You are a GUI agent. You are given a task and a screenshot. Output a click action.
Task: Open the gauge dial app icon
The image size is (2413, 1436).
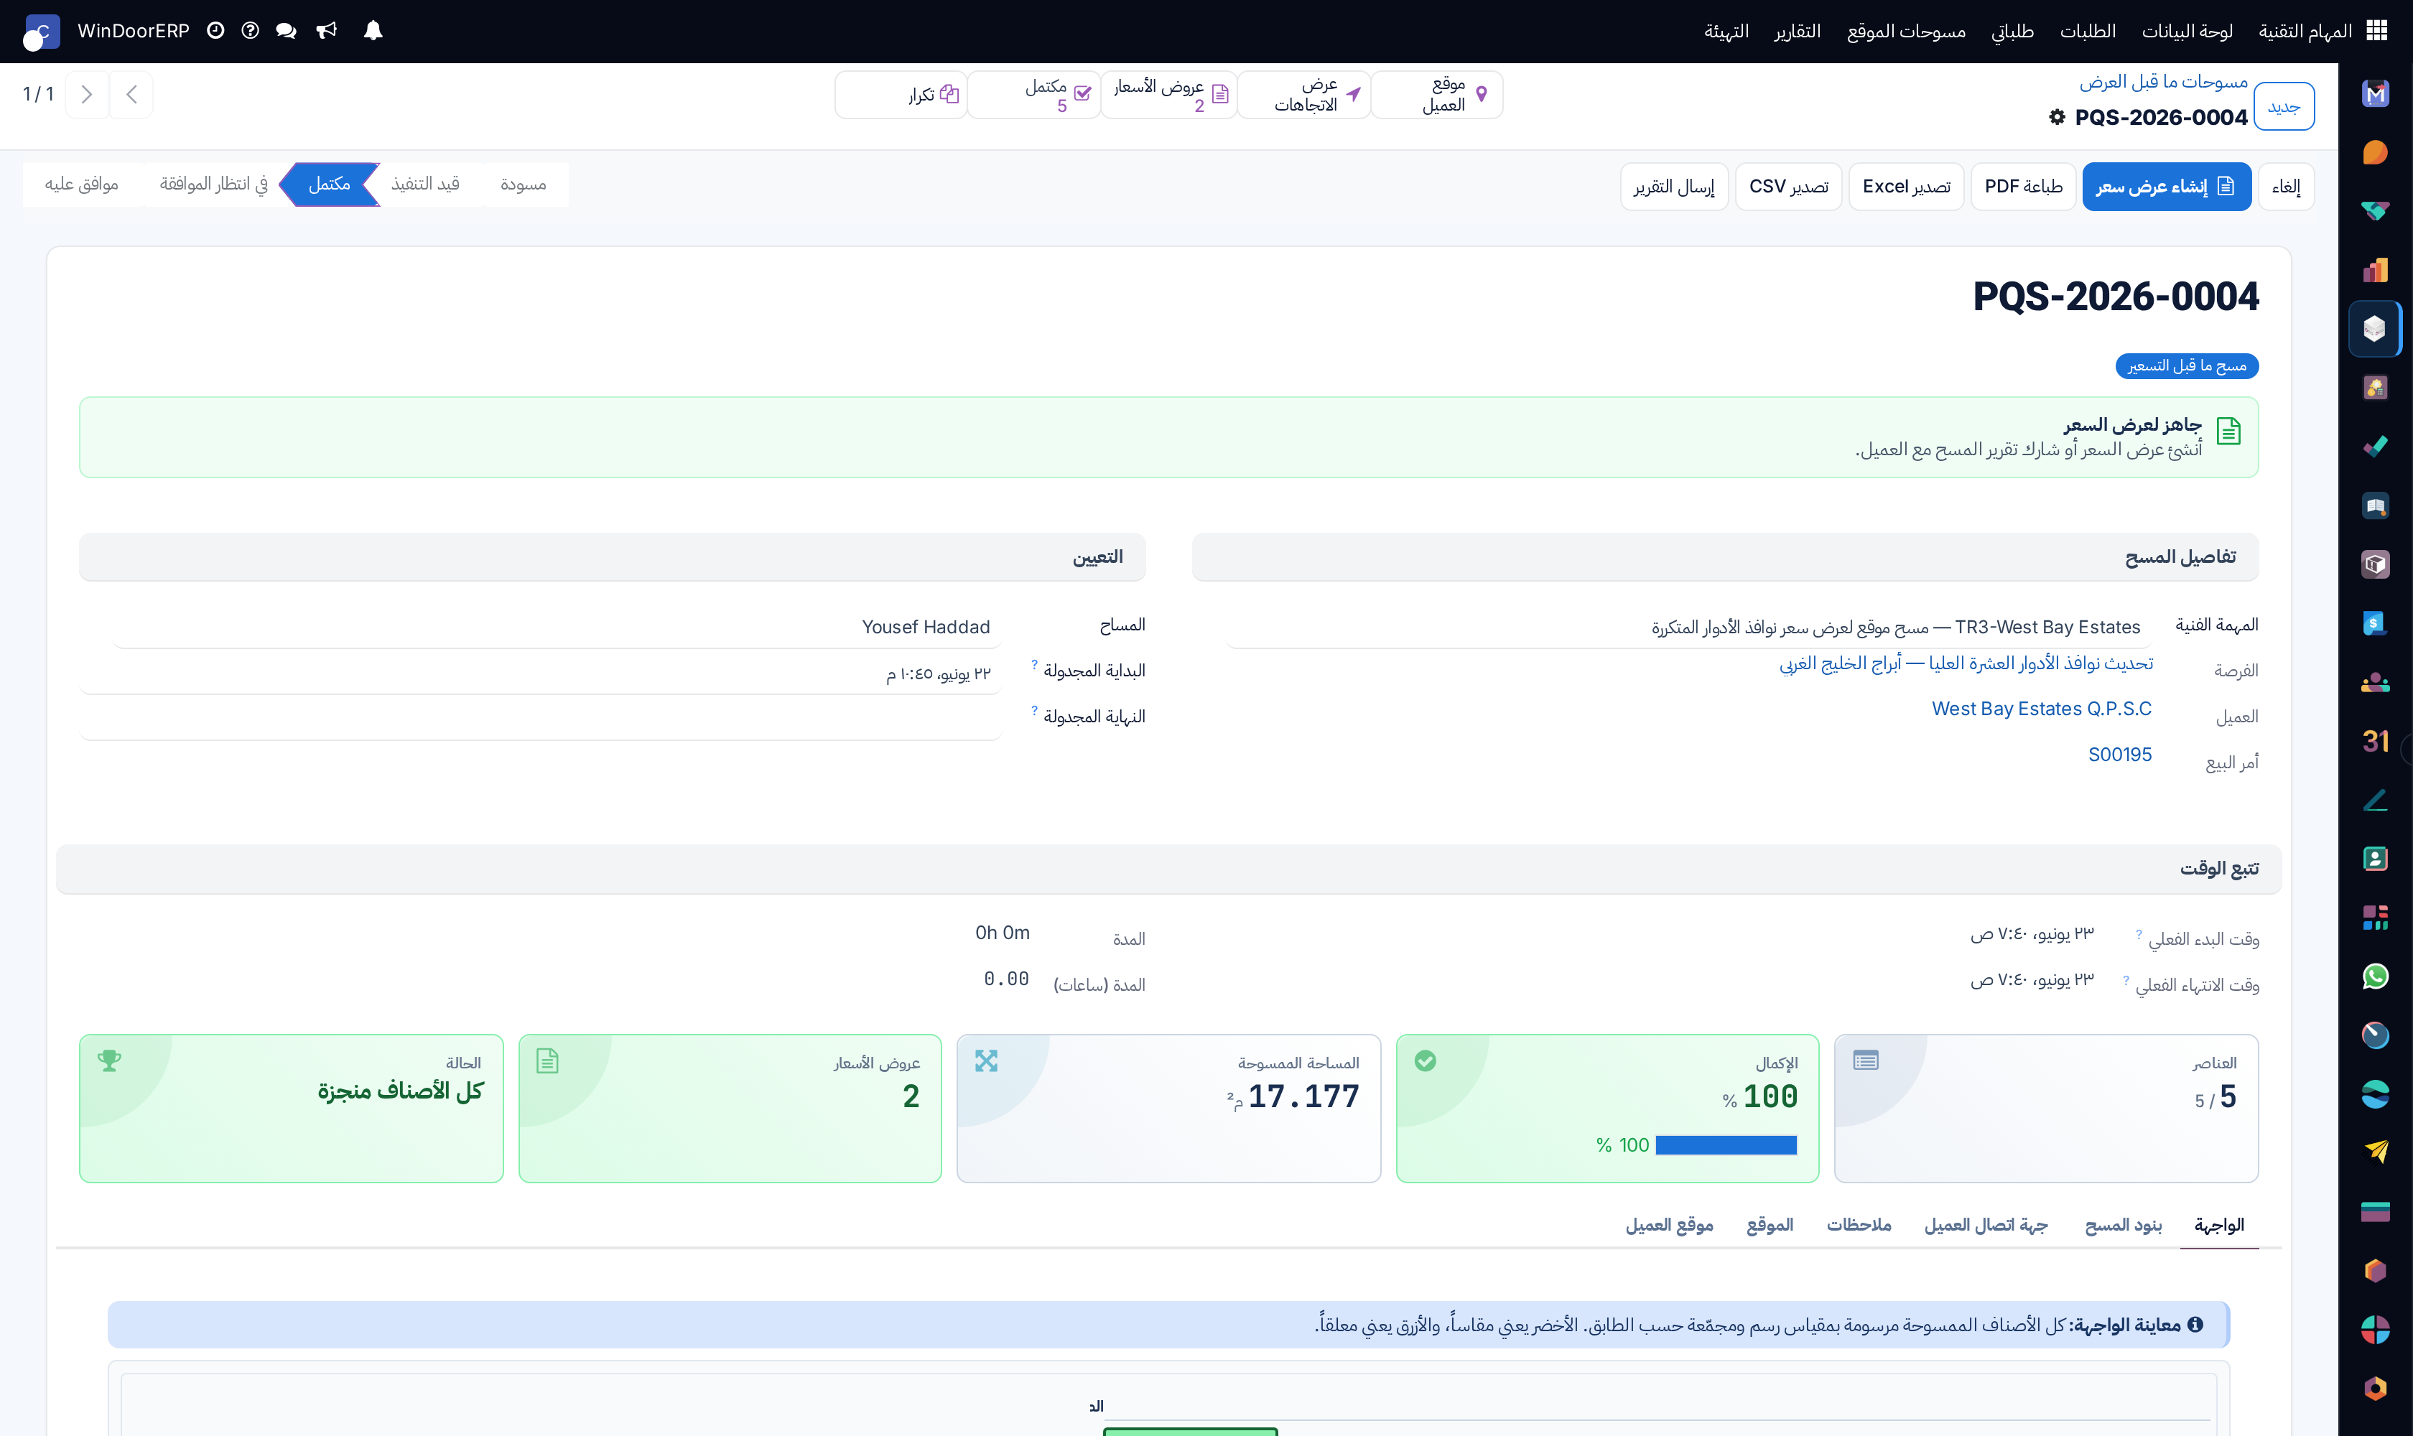(x=2374, y=1035)
